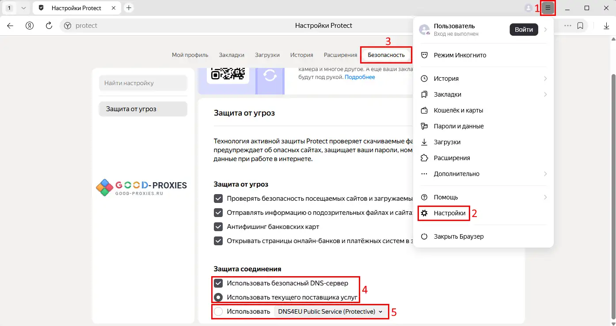
Task: Click the Protect shield icon in address bar
Action: (68, 26)
